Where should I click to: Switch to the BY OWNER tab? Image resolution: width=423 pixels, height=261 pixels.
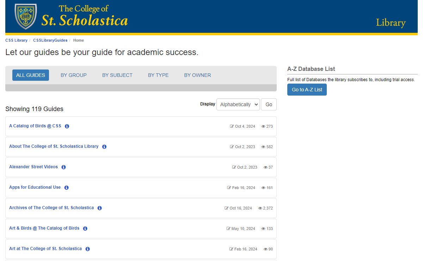coord(197,75)
